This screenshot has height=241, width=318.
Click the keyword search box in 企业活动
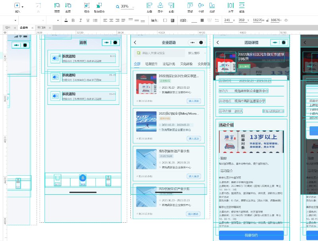[x=159, y=53]
